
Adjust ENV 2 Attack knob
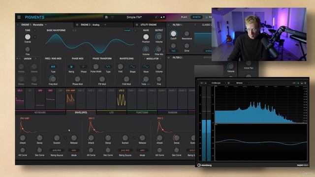91,138
